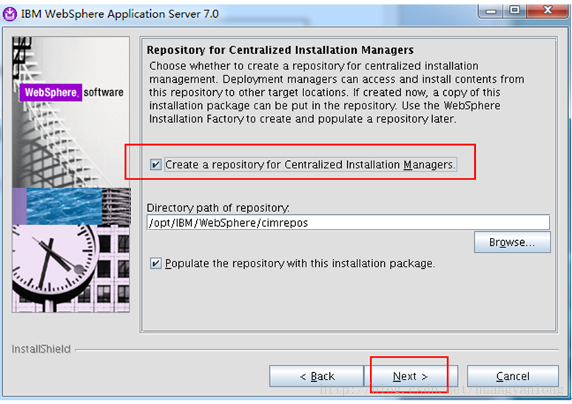
Task: Click the WebSphere software banner image
Action: [x=71, y=174]
